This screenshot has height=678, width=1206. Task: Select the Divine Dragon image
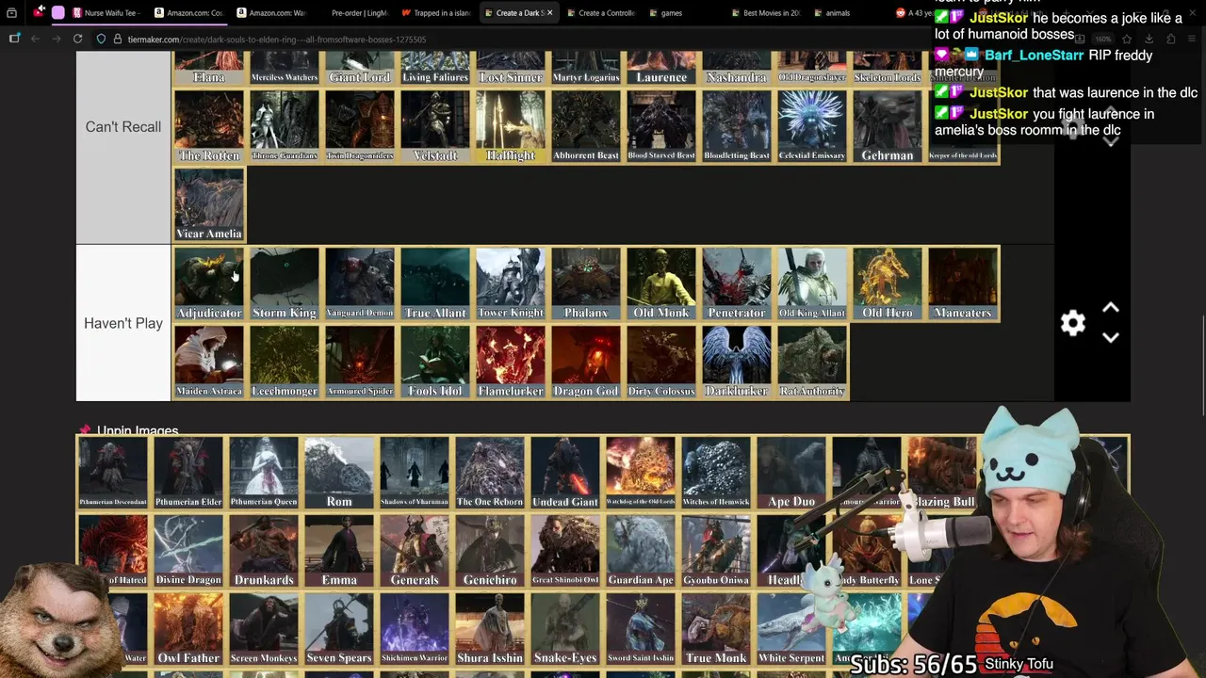point(188,551)
